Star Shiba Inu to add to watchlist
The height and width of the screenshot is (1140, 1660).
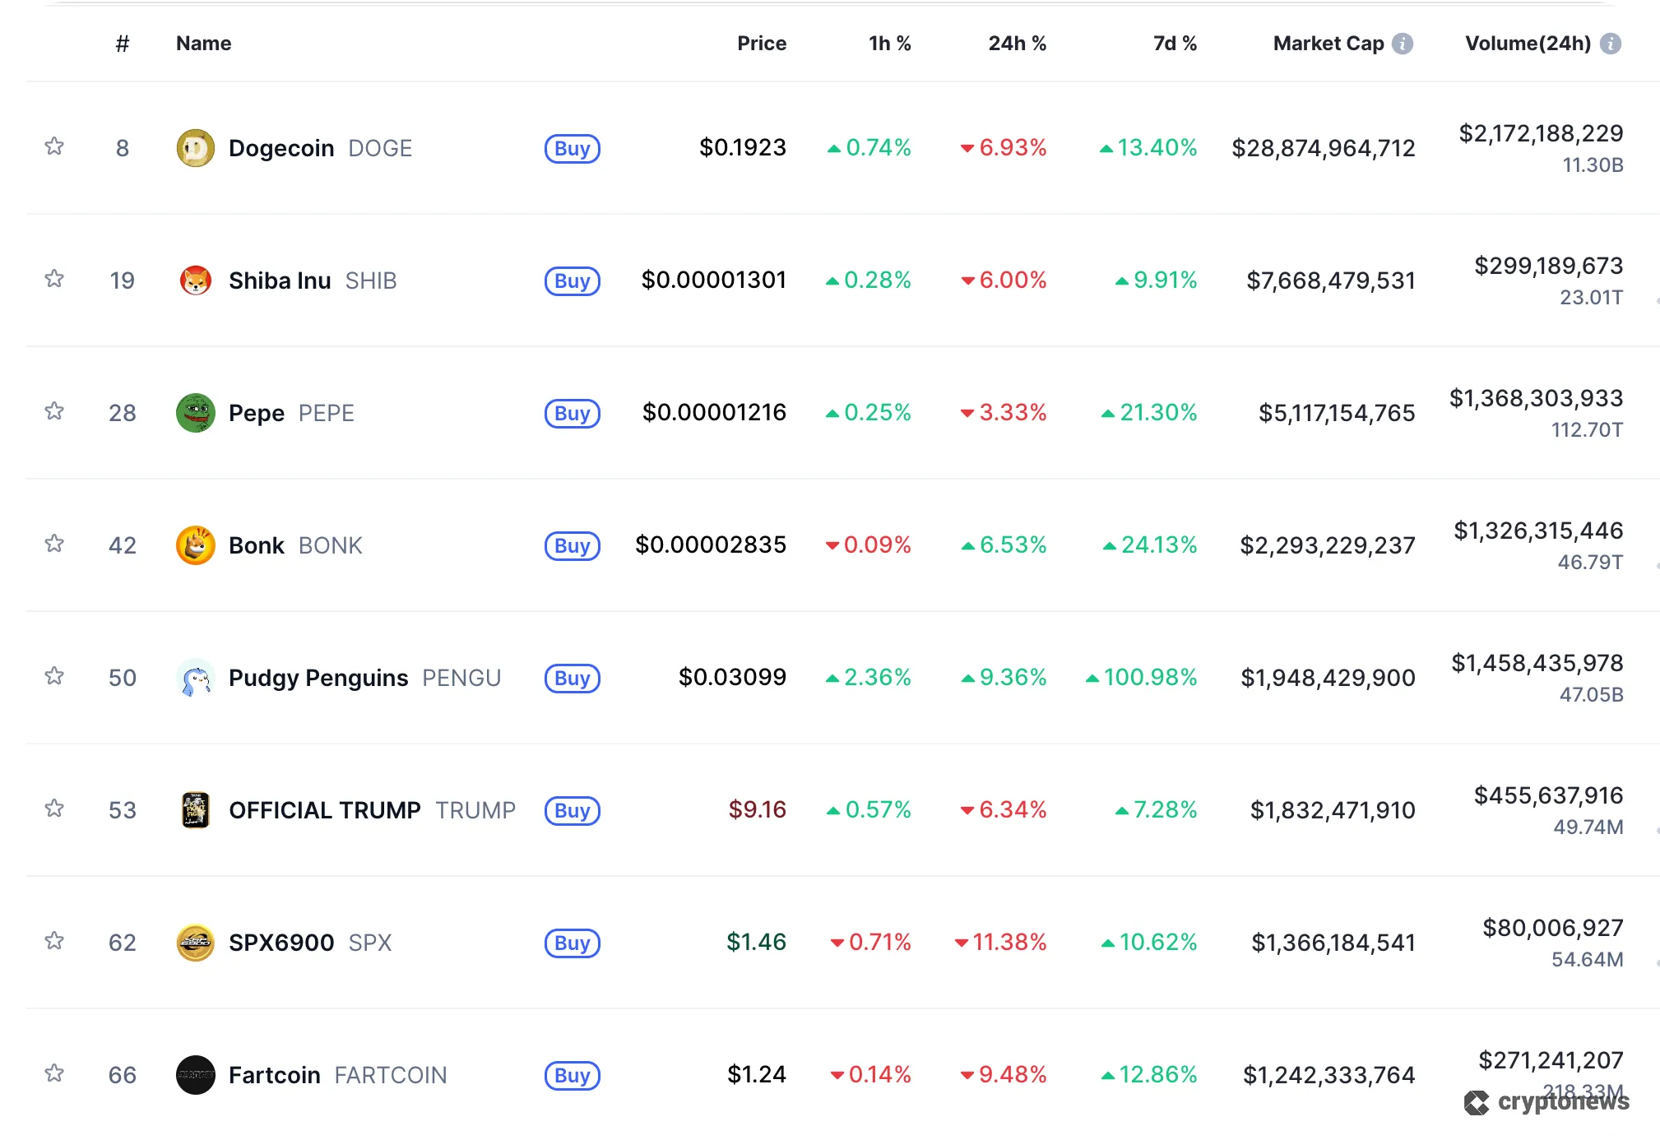coord(54,279)
